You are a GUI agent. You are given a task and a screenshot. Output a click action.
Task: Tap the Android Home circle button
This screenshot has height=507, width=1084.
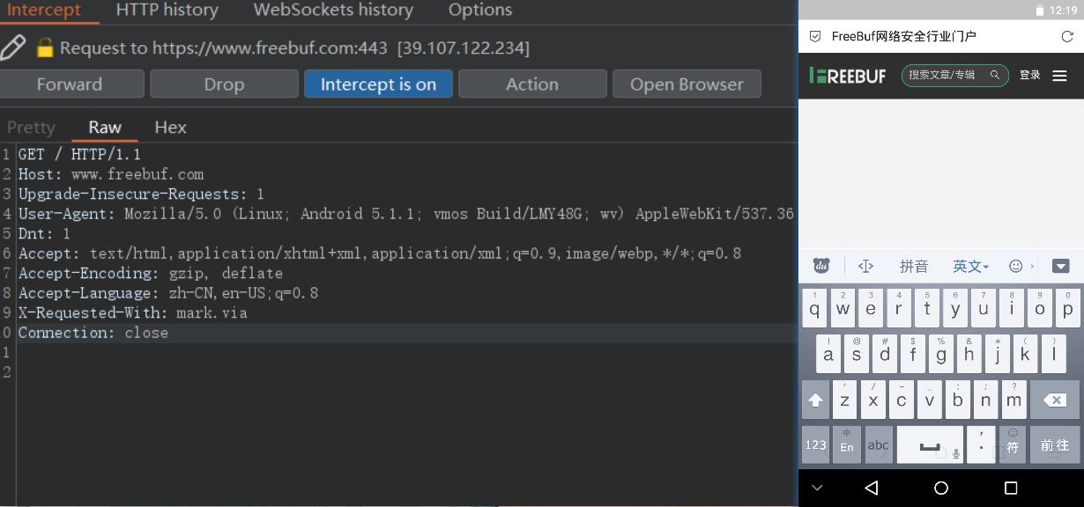[x=941, y=488]
